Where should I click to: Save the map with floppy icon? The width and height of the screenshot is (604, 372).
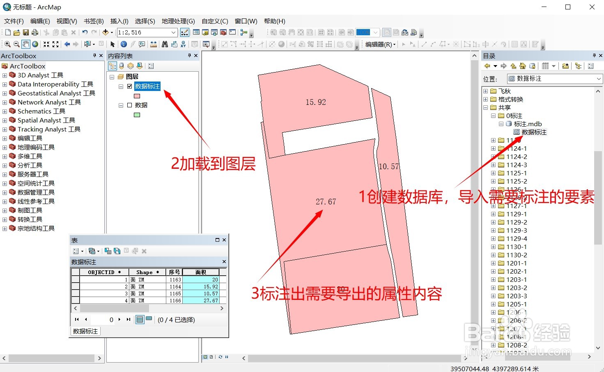pos(26,32)
